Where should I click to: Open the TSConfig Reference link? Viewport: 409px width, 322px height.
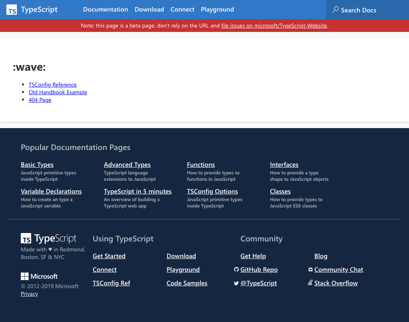click(x=53, y=85)
